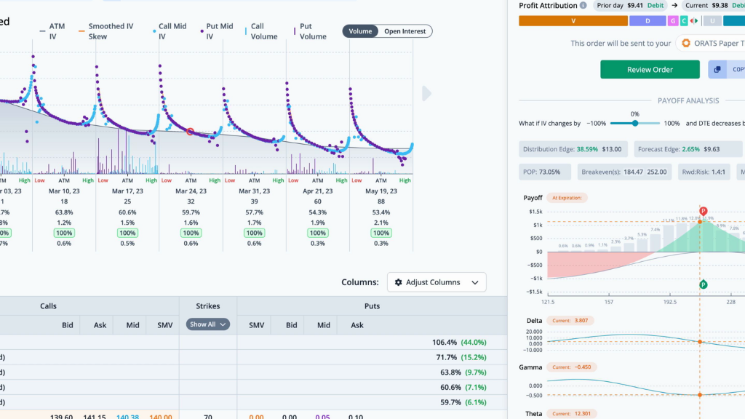This screenshot has width=745, height=419.
Task: Select the Mar 24, 23 expiration column
Action: pyautogui.click(x=191, y=191)
